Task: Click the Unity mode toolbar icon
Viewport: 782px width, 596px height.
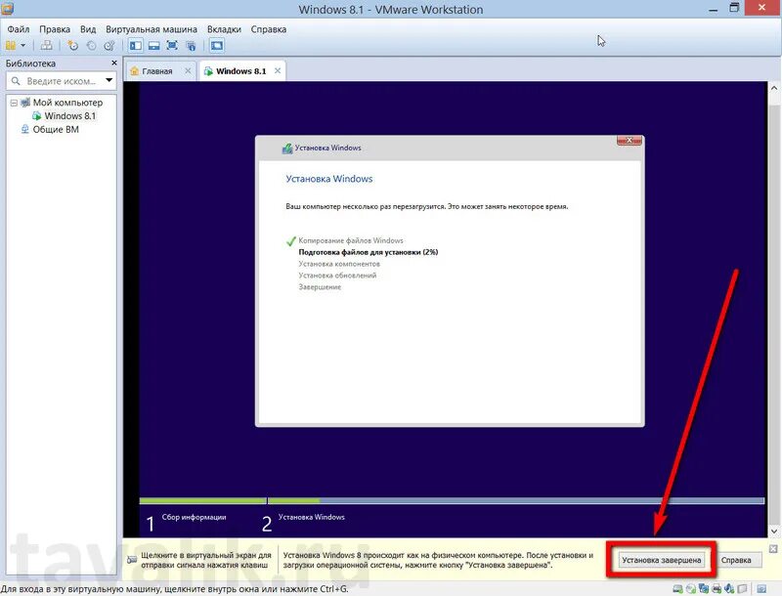Action: [191, 45]
